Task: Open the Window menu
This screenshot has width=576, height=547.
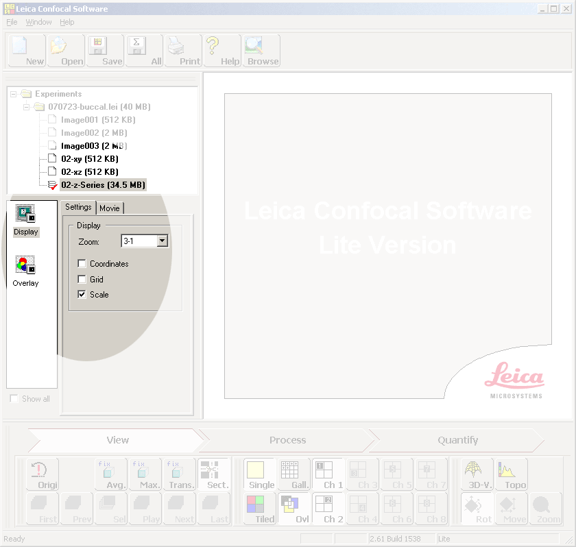Action: pos(38,22)
